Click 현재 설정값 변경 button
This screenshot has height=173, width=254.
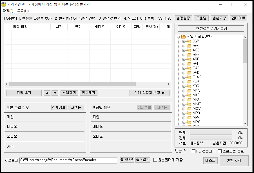150,93
